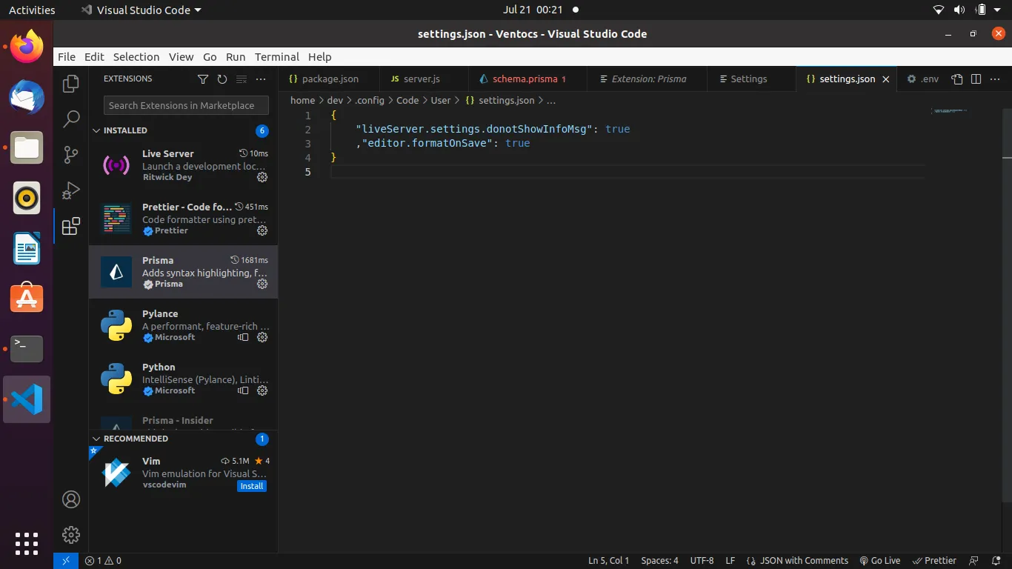
Task: Click Go Live in status bar
Action: (880, 561)
